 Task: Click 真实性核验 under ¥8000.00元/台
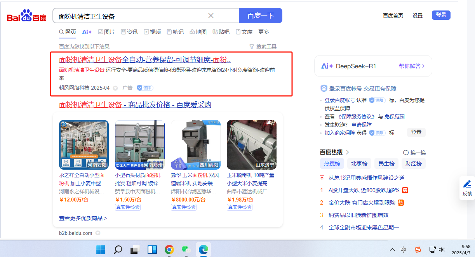(x=184, y=207)
